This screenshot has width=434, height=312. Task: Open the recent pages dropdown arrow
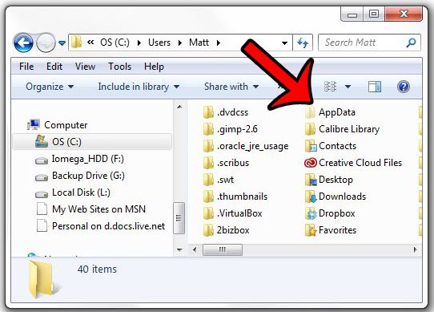point(62,43)
